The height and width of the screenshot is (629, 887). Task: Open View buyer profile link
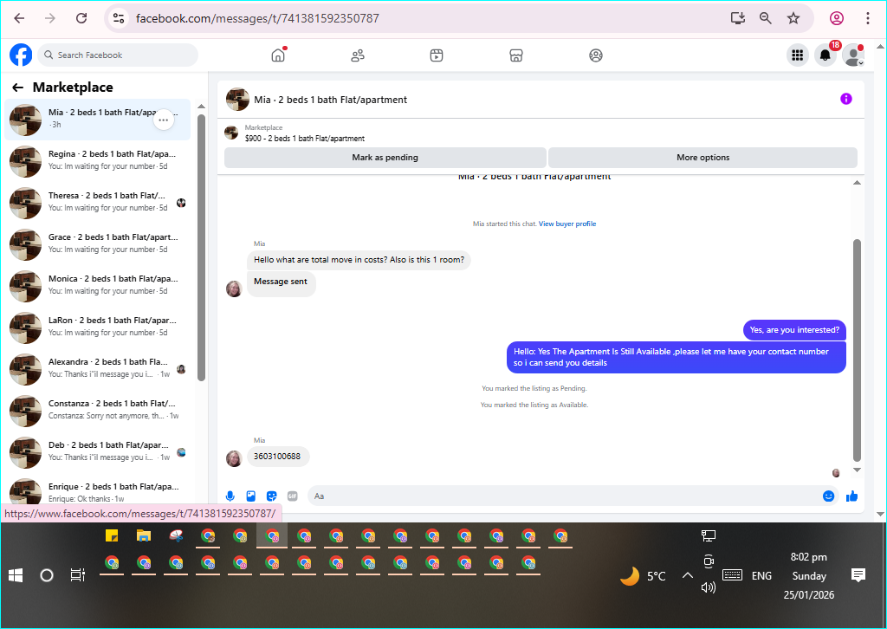tap(567, 224)
